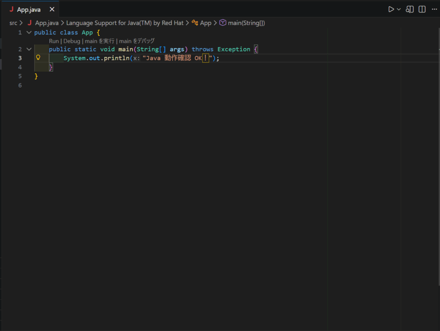Open the Language Support for Java breadcrumb
This screenshot has height=331, width=440.
tap(125, 23)
